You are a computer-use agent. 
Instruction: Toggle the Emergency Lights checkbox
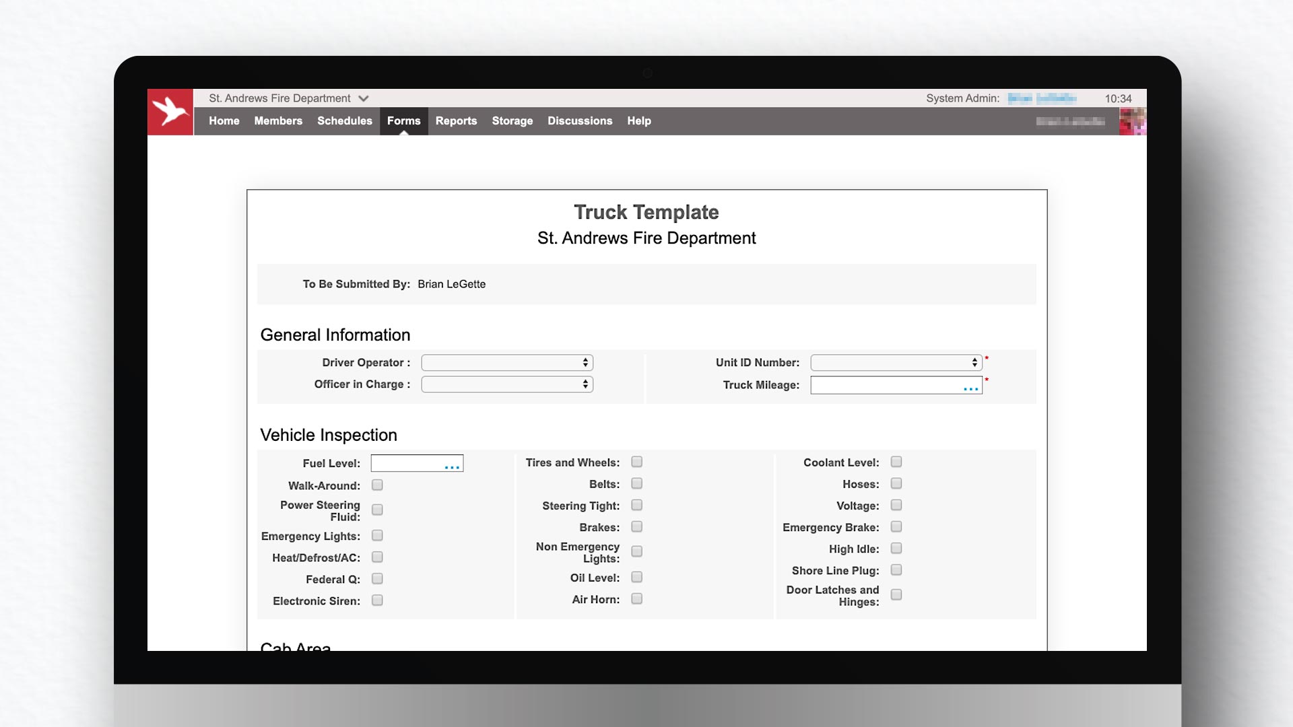tap(376, 535)
